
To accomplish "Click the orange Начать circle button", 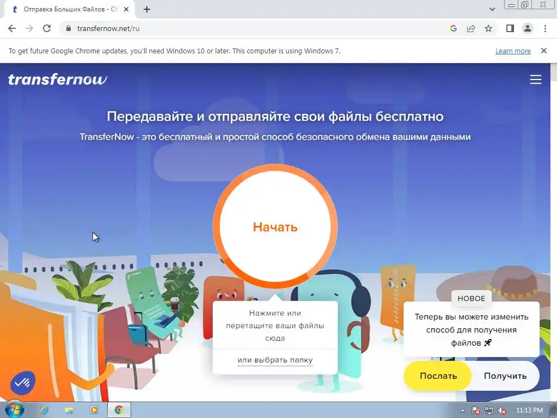I will [275, 226].
